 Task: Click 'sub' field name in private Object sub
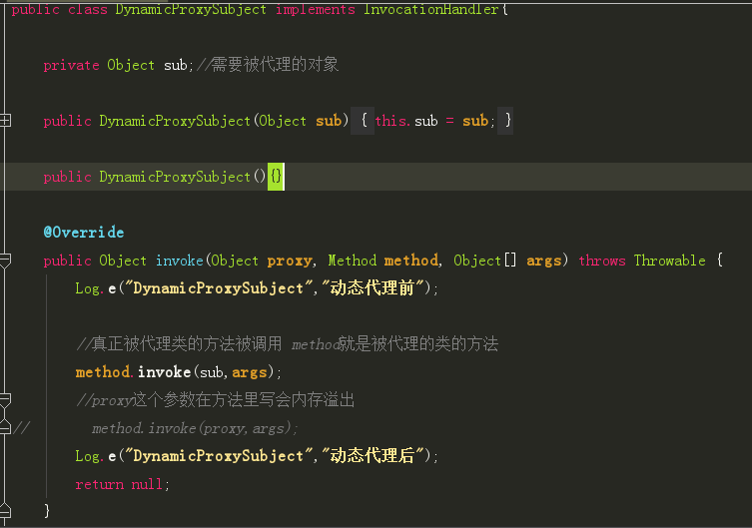coord(175,65)
